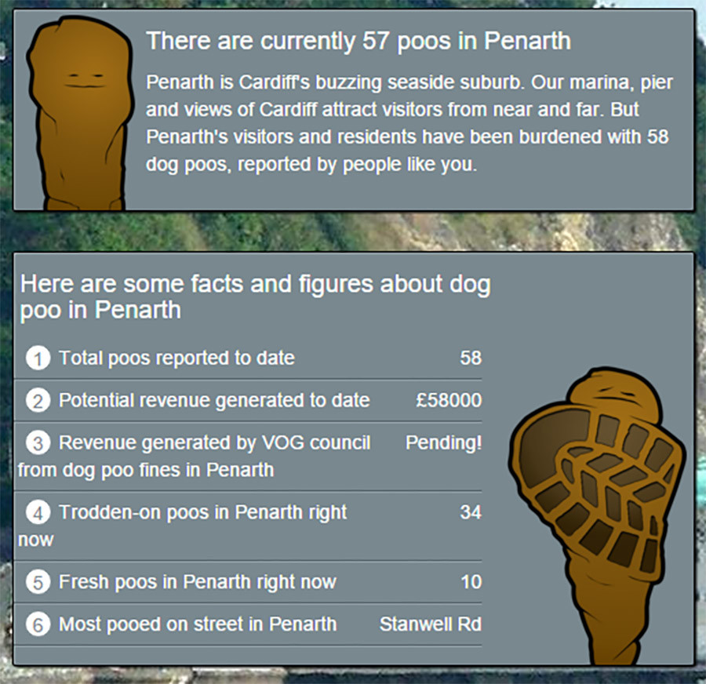Select the number 6 circle badge
Image resolution: width=706 pixels, height=684 pixels.
(x=38, y=624)
